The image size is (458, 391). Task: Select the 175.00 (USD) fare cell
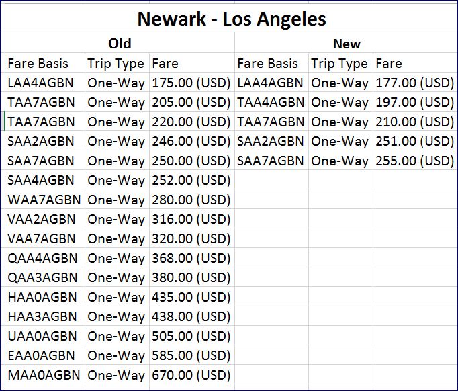pyautogui.click(x=191, y=83)
